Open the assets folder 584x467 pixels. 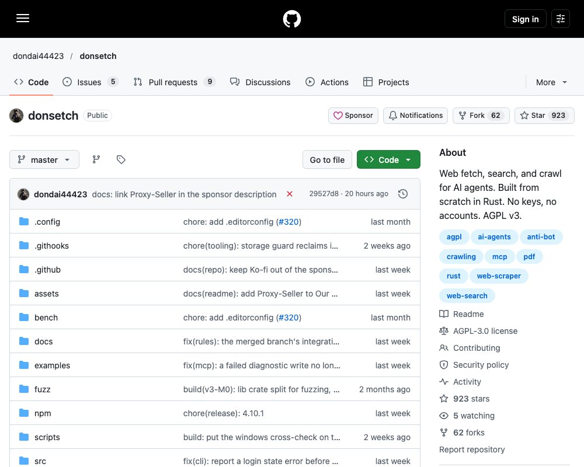[47, 294]
